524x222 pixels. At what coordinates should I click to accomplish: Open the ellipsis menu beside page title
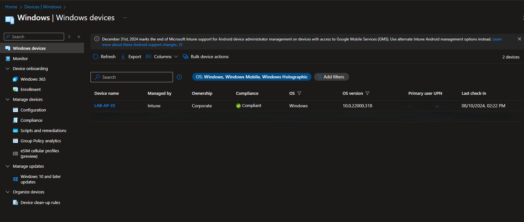pos(125,18)
